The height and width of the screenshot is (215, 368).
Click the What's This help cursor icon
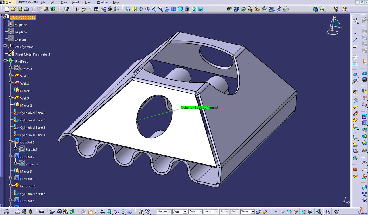[67, 9]
